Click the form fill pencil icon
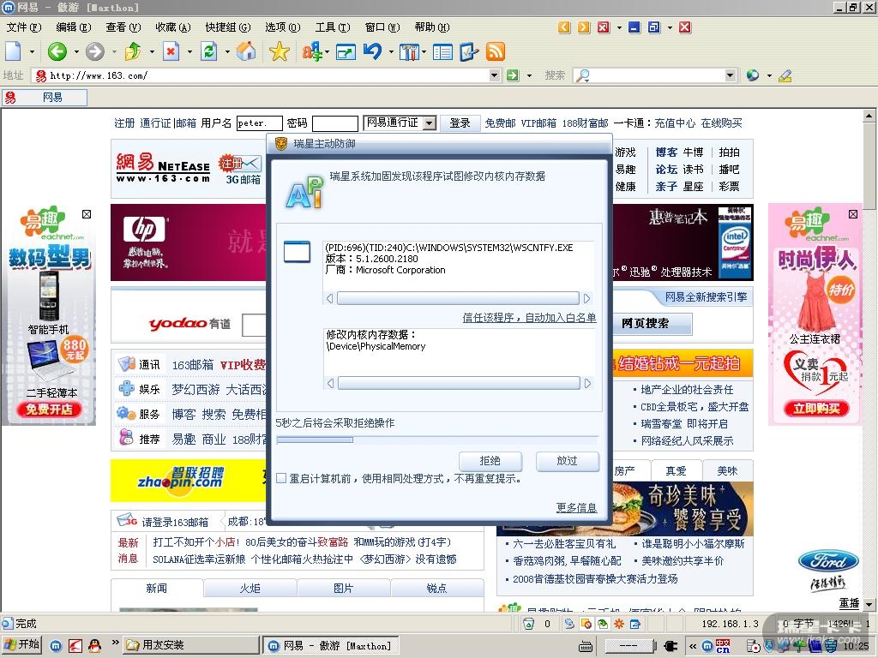Viewport: 878px width, 658px height. [x=469, y=51]
